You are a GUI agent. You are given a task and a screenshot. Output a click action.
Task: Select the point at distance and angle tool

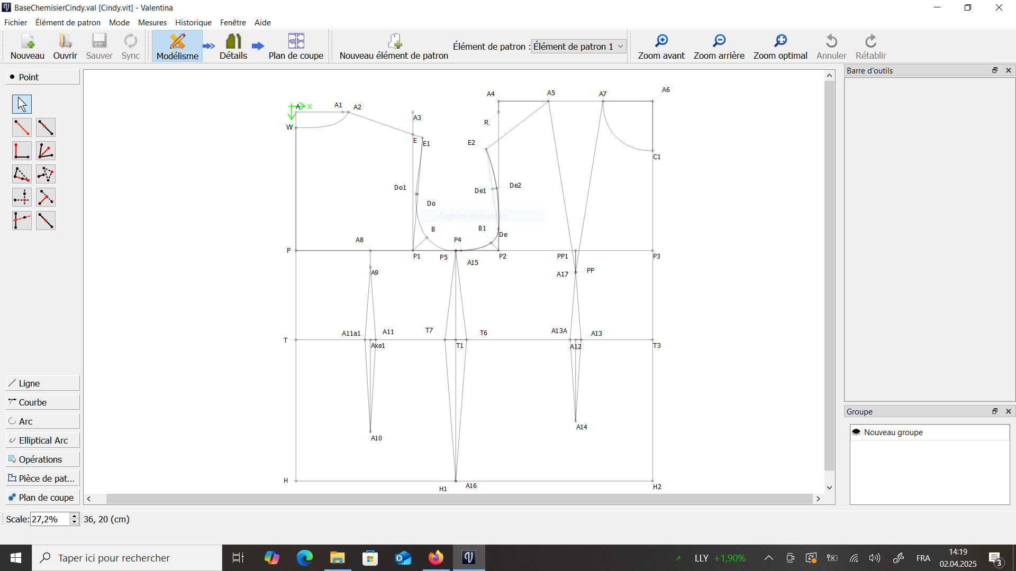click(x=22, y=127)
